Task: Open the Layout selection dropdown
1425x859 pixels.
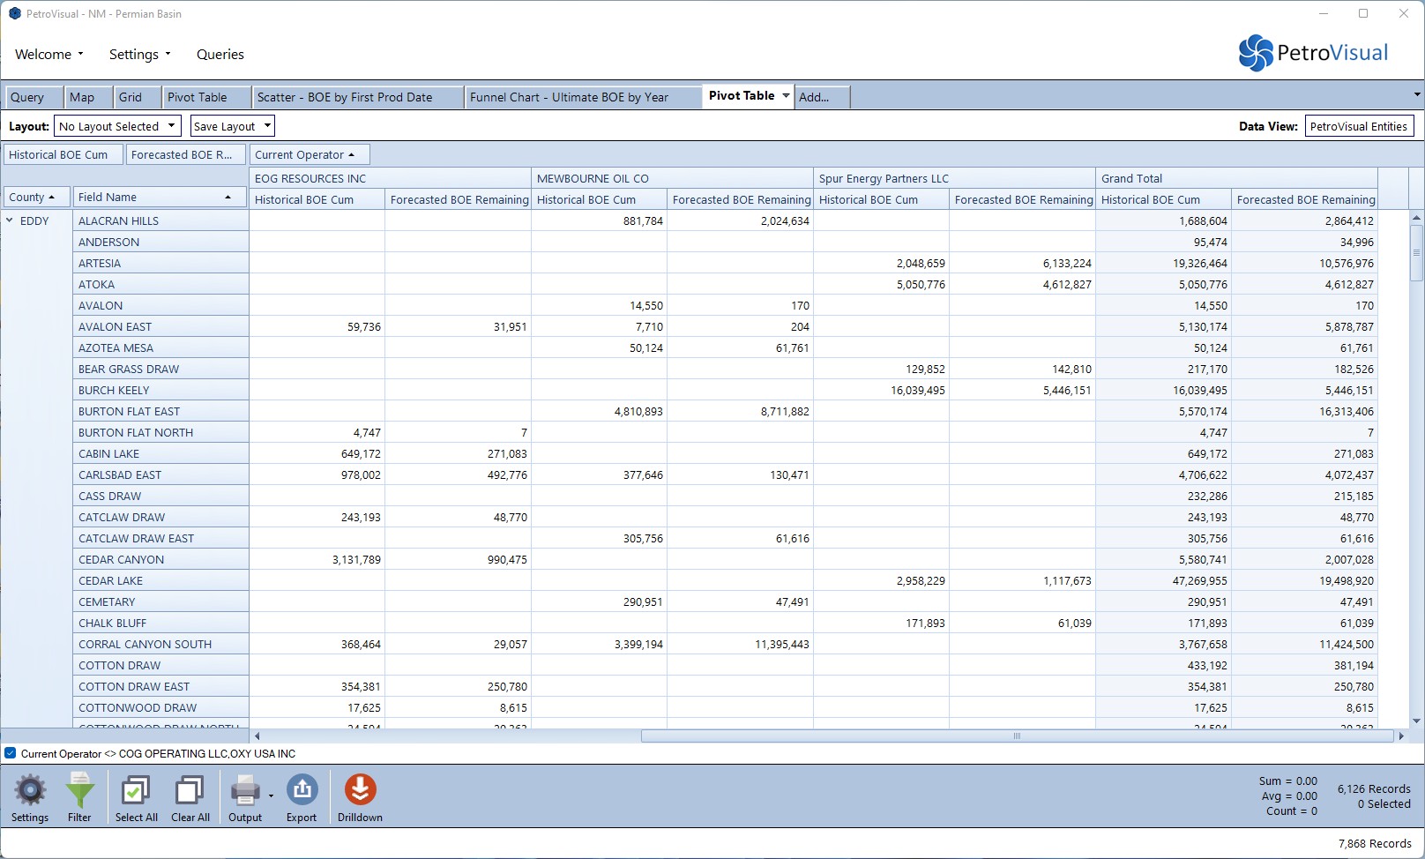Action: (117, 126)
